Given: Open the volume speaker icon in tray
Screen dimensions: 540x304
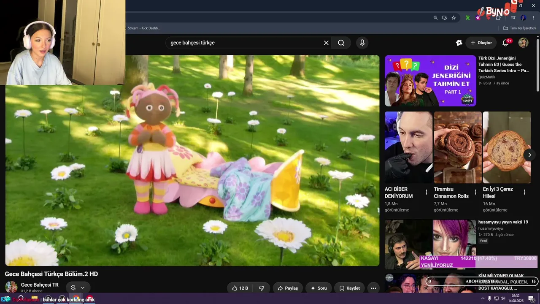Looking at the screenshot, I should click(503, 299).
